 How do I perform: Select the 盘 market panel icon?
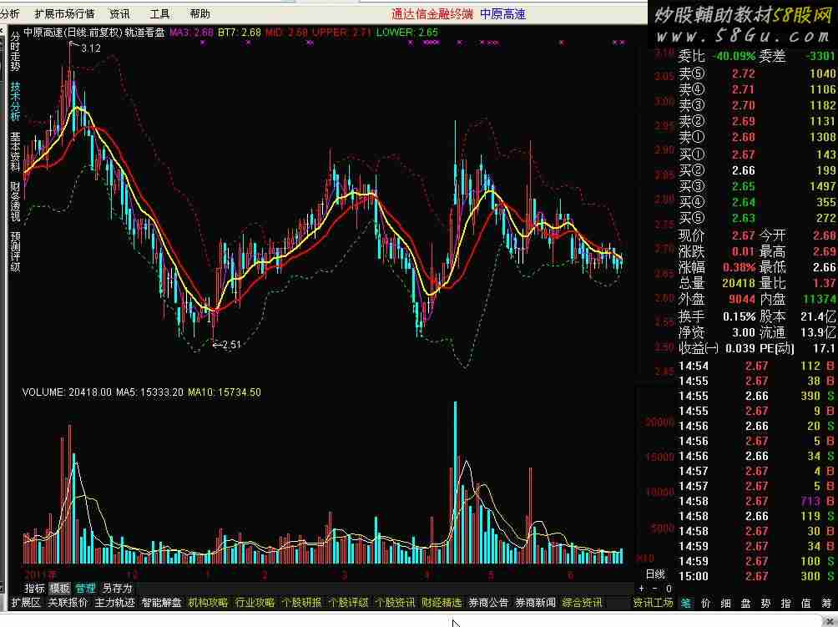click(746, 603)
